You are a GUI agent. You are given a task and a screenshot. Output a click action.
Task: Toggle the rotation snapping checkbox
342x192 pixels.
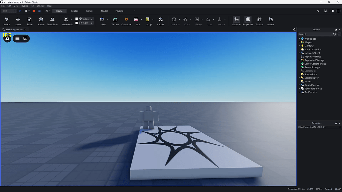click(76, 23)
